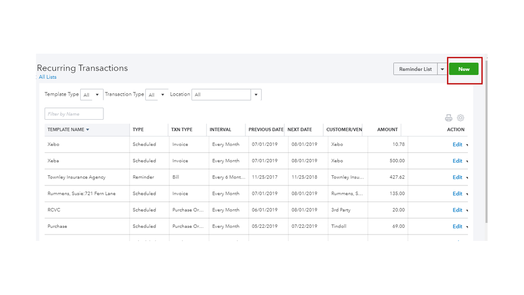This screenshot has height=295, width=524.
Task: Expand the Location combo box
Action: pos(256,95)
